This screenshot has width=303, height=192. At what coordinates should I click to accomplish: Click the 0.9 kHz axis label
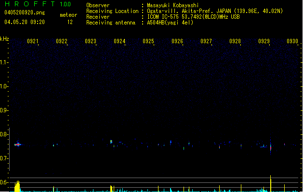coord(4,110)
